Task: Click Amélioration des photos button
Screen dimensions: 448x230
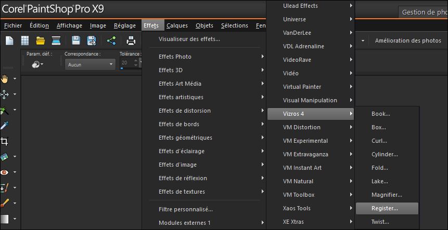Action: [x=408, y=40]
